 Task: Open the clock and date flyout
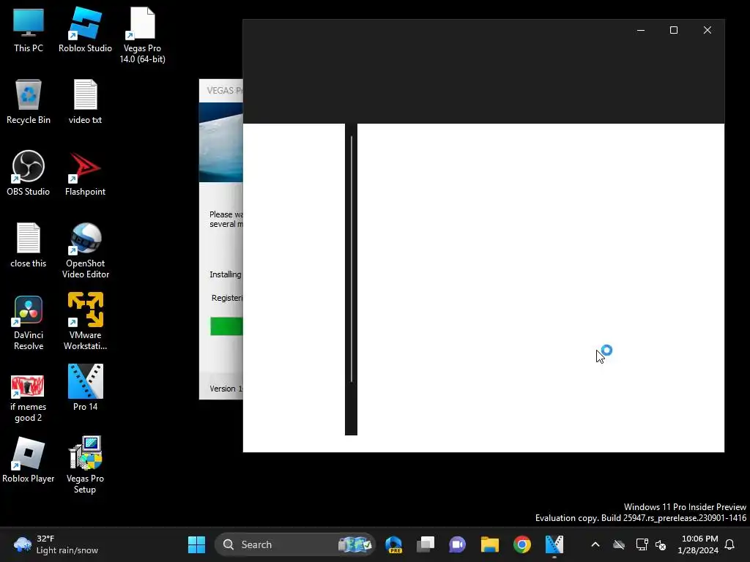tap(698, 544)
